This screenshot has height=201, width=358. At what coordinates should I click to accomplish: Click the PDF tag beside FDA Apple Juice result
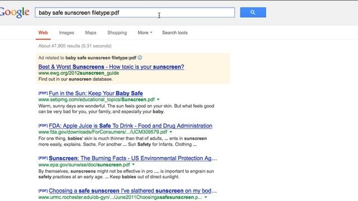[x=43, y=125]
